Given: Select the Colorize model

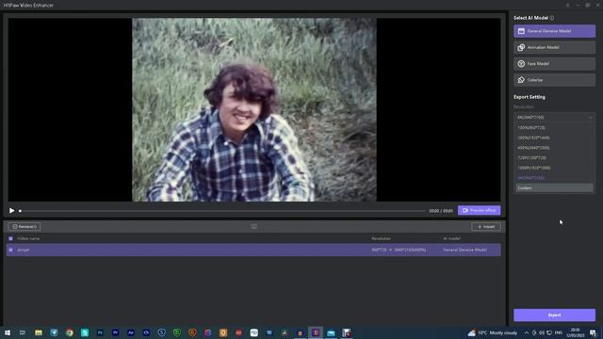Looking at the screenshot, I should point(554,80).
